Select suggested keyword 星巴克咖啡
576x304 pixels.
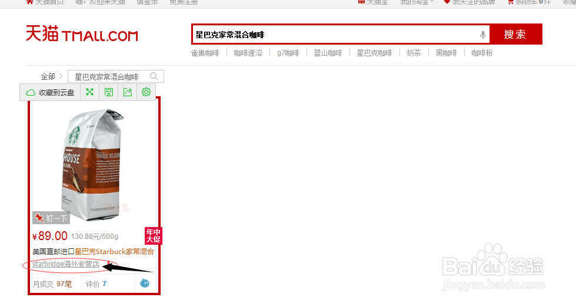click(x=374, y=53)
